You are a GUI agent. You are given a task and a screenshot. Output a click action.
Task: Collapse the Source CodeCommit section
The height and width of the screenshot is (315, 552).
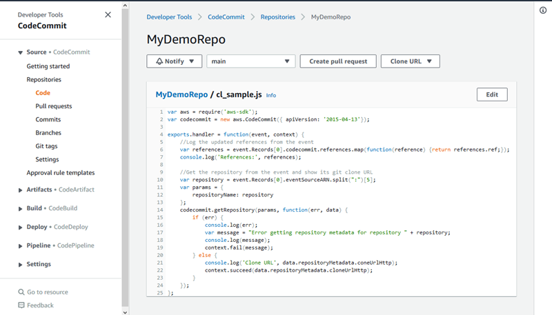click(21, 52)
